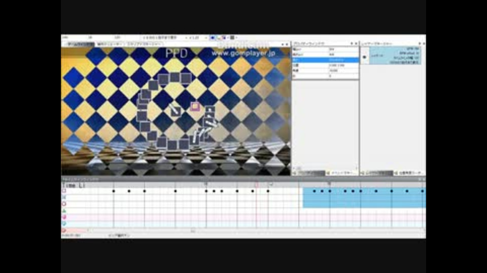The width and height of the screenshot is (487, 273).
Task: Close the layer manager panel
Action: coord(424,43)
